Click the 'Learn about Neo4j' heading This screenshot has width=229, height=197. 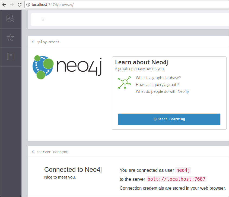click(x=141, y=62)
